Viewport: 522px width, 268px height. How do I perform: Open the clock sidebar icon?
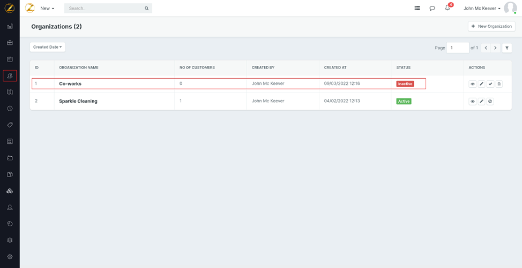point(10,108)
